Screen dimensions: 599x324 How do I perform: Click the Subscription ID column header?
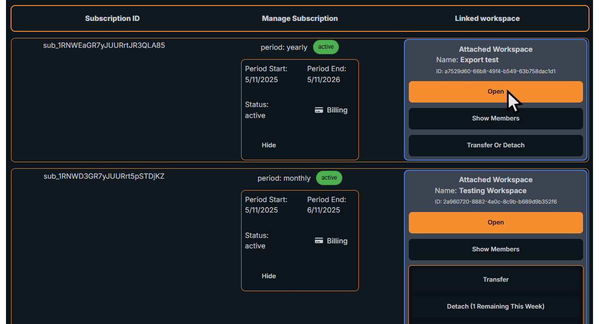tap(112, 18)
